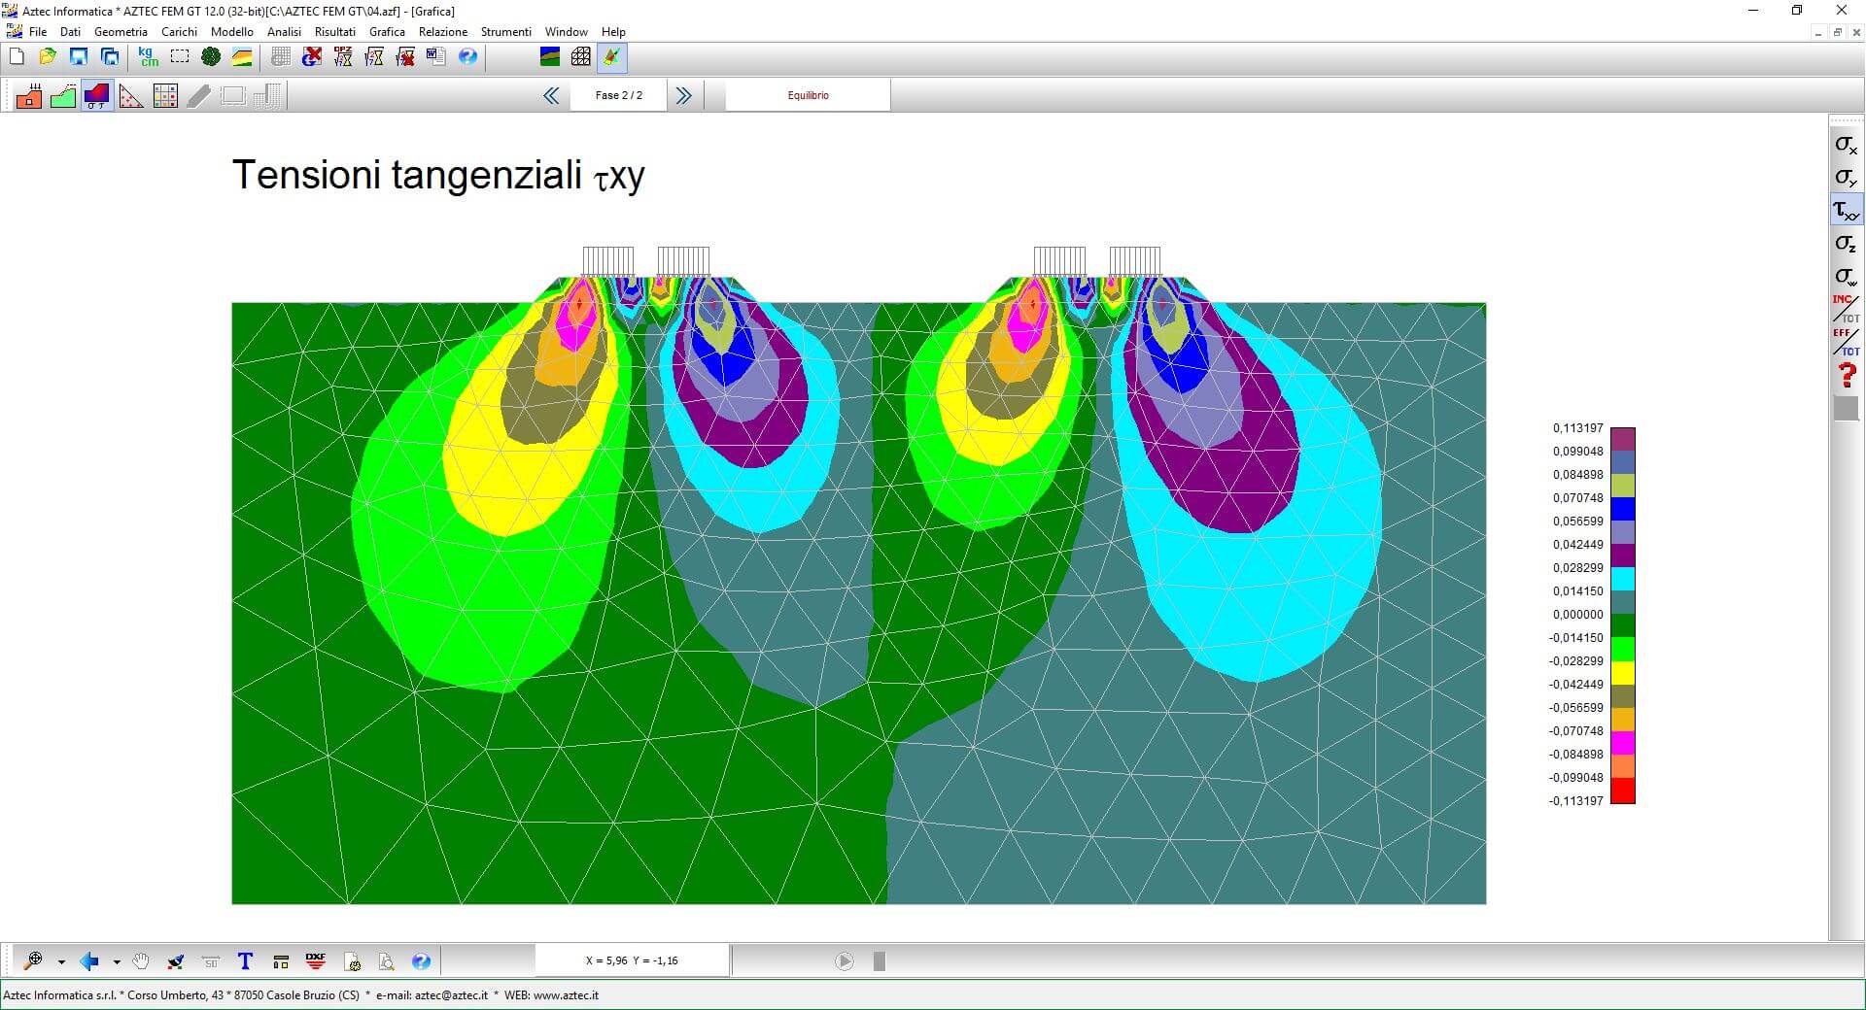Open dropdown arrow beside blue back arrow
Viewport: 1866px width, 1010px height.
click(117, 962)
